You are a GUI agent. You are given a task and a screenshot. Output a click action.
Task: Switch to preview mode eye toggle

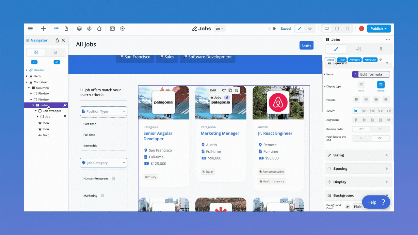310,29
